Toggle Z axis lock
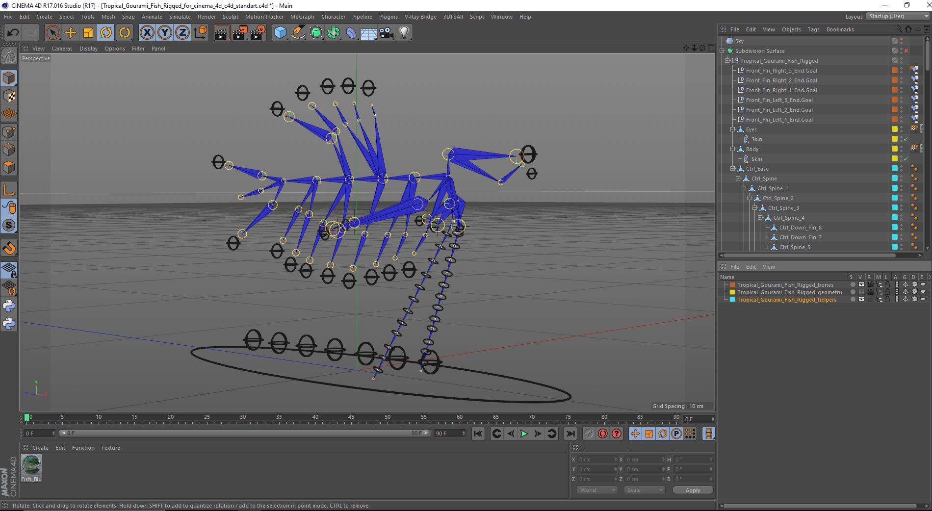Screen dimensions: 932x511 point(182,33)
